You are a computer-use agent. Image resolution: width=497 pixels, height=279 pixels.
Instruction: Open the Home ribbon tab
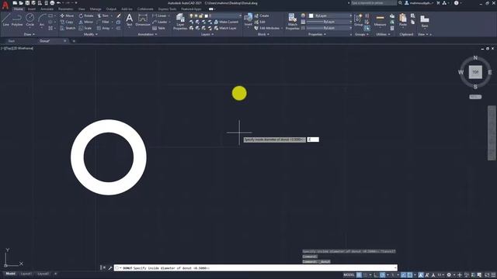tap(19, 9)
